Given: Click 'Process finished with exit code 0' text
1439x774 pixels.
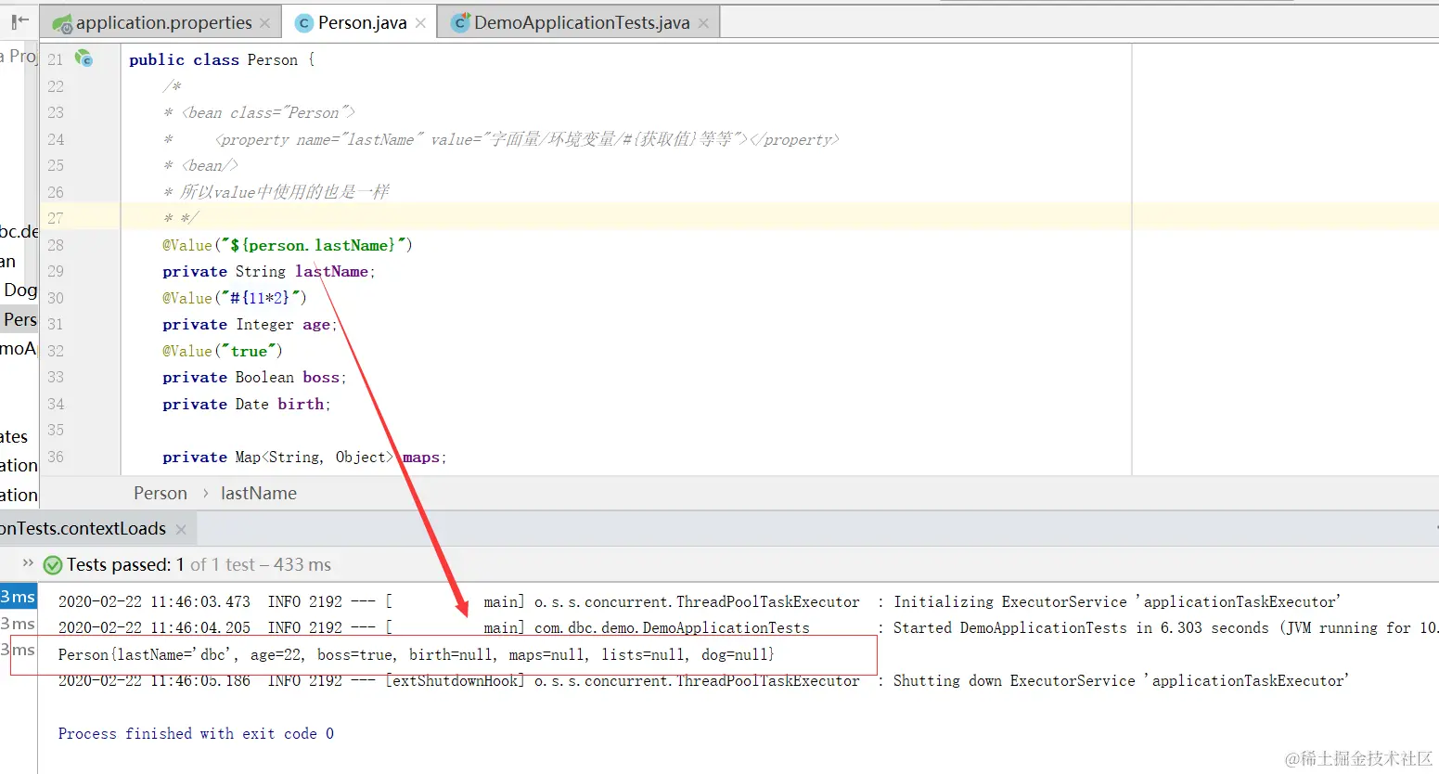Looking at the screenshot, I should coord(196,733).
